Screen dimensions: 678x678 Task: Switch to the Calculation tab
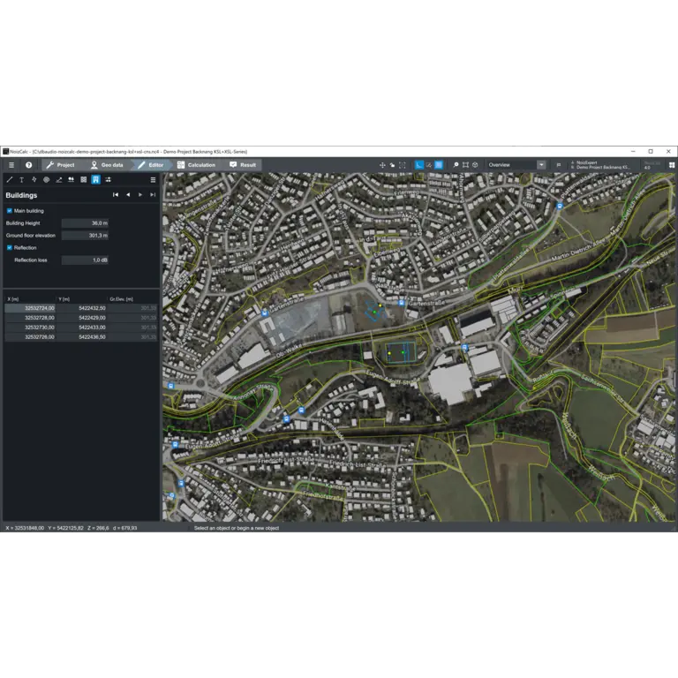click(197, 165)
